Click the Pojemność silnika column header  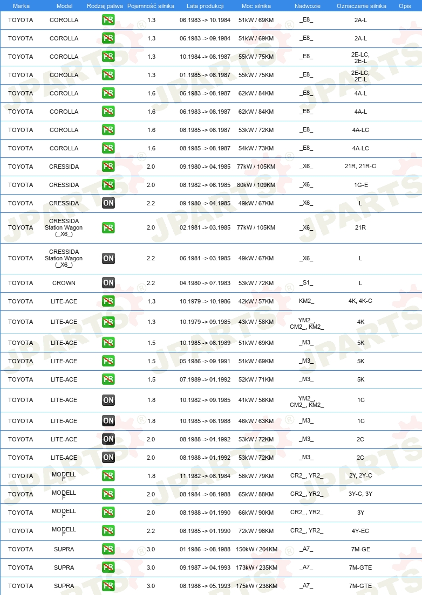pyautogui.click(x=151, y=6)
